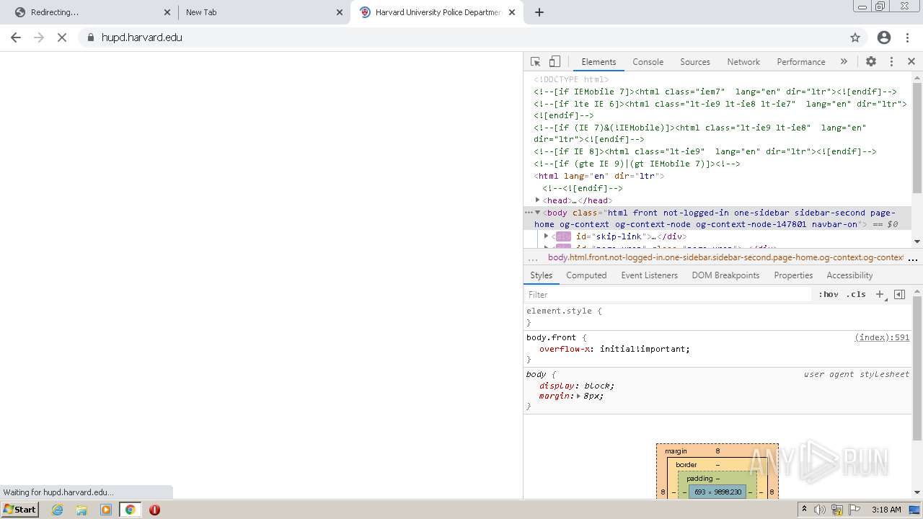The image size is (923, 519).
Task: Open the DOM Breakpoints tab
Action: 725,275
